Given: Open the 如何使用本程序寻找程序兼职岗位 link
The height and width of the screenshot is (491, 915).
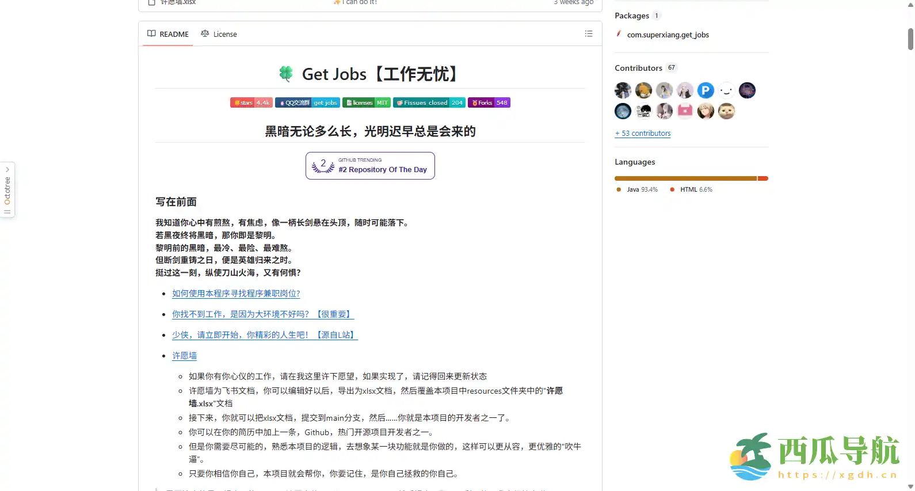Looking at the screenshot, I should coord(236,294).
